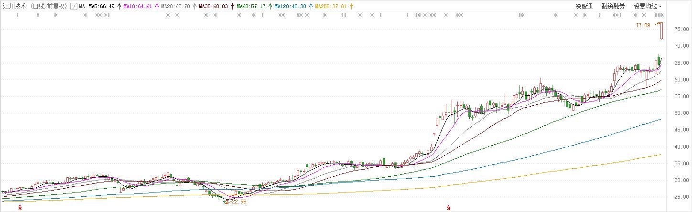This screenshot has height=212, width=692.
Task: Click the blue arrow after MA120 value
Action: (311, 7)
